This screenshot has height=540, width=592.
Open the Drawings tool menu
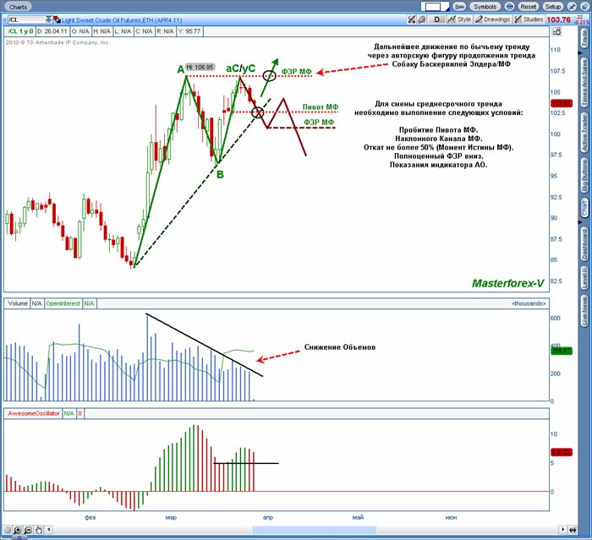[x=492, y=19]
